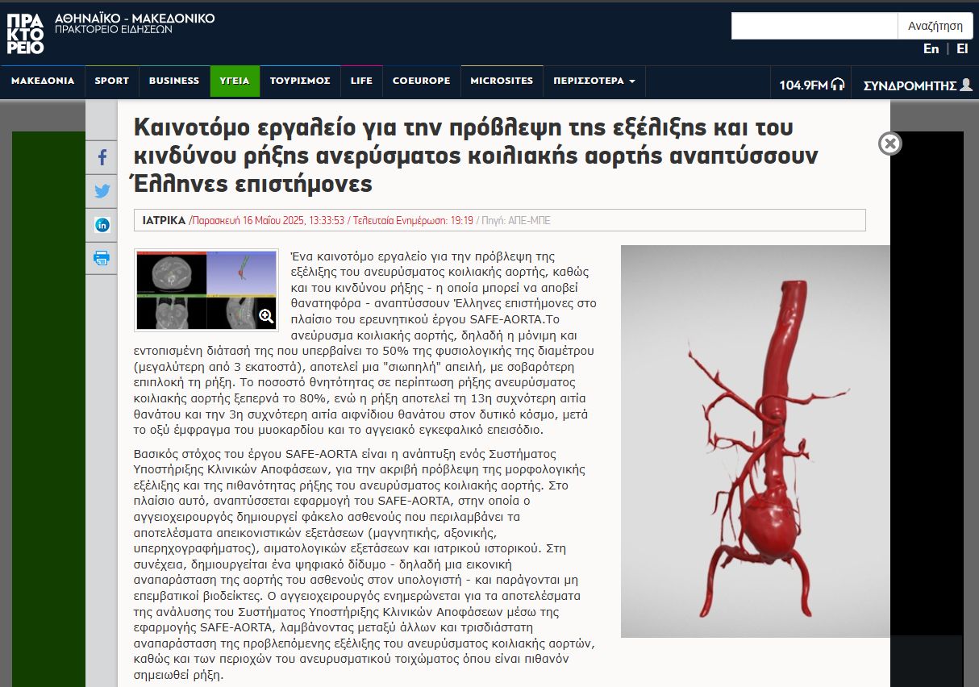Share article on Twitter
Image resolution: width=979 pixels, height=687 pixels.
point(102,191)
